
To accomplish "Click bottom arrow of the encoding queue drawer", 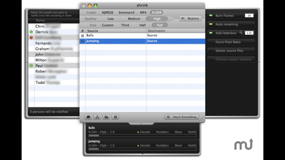I will pyautogui.click(x=142, y=154).
